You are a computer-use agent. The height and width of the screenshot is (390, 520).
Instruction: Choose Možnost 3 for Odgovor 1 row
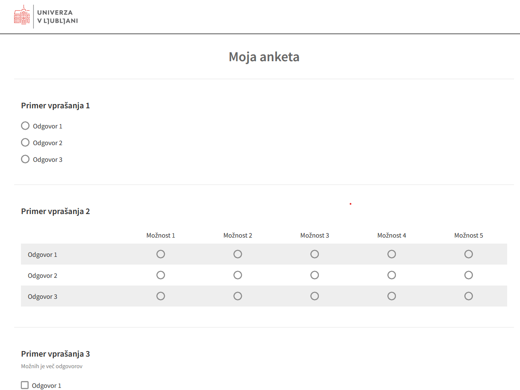pos(315,254)
